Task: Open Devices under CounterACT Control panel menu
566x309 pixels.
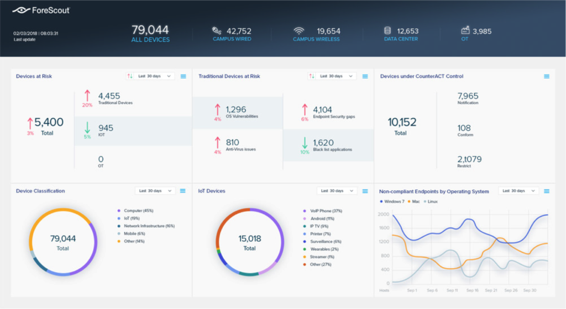Action: 547,76
